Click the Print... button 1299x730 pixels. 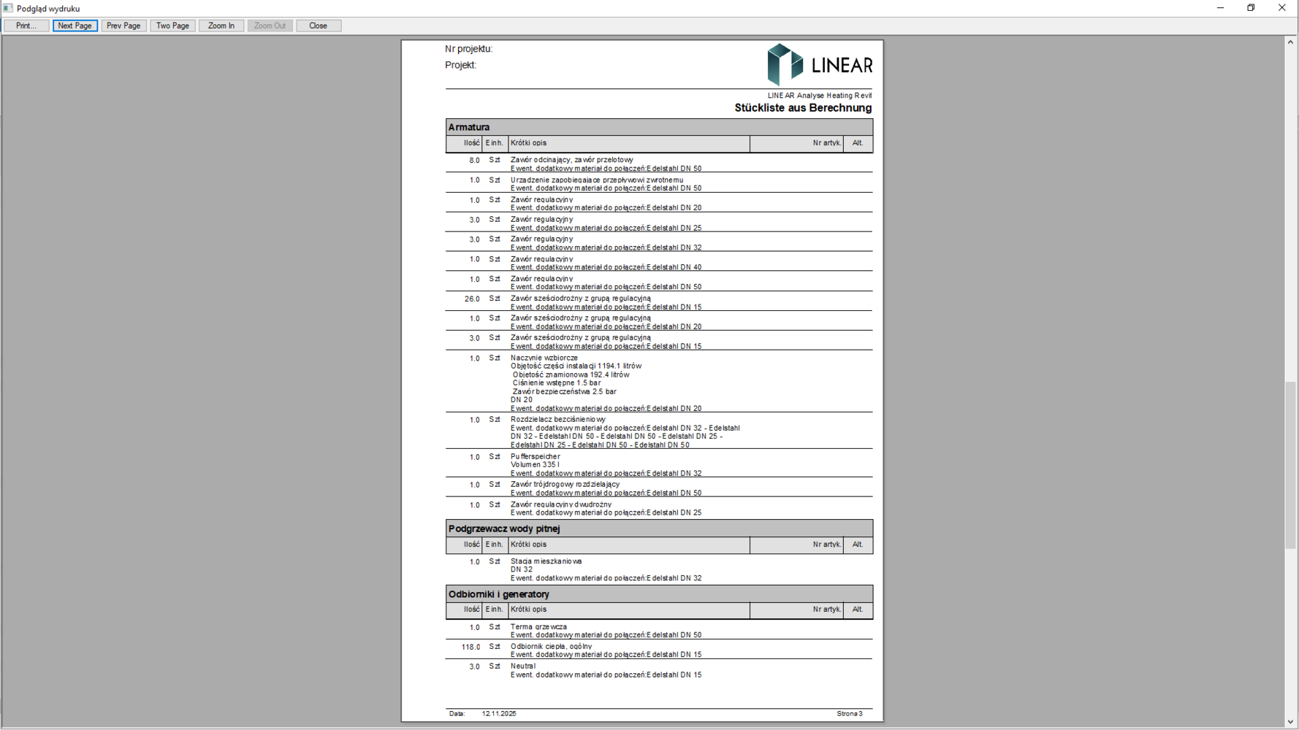[x=26, y=26]
